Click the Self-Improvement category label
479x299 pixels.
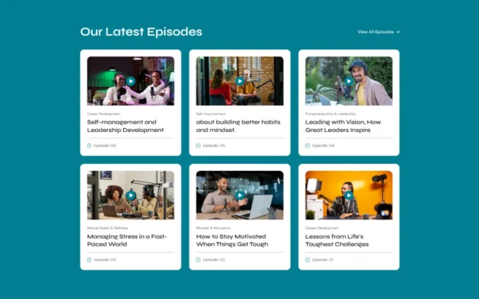210,114
